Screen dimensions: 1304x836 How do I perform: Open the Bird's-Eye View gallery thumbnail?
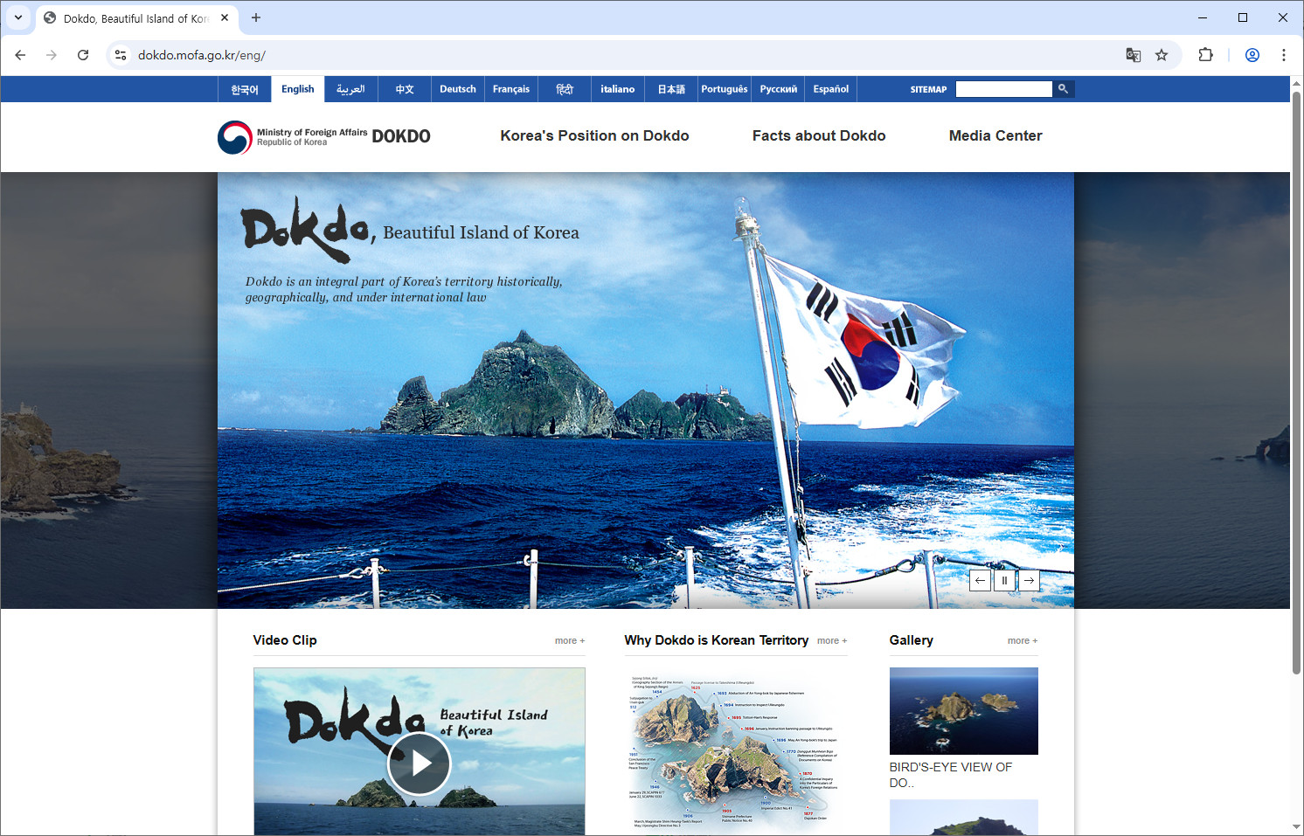click(964, 711)
